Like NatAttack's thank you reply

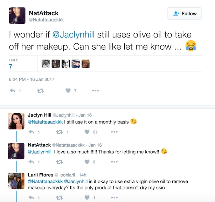coord(87,162)
